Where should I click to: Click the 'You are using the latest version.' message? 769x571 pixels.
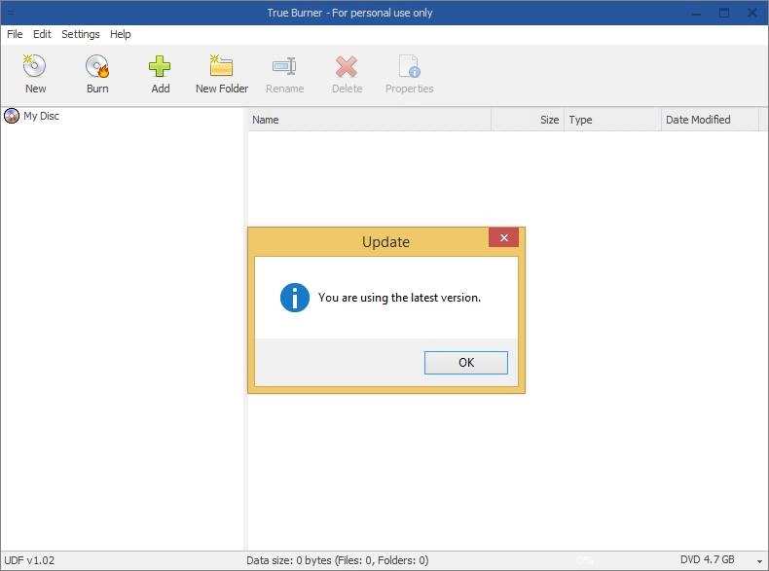coord(399,298)
